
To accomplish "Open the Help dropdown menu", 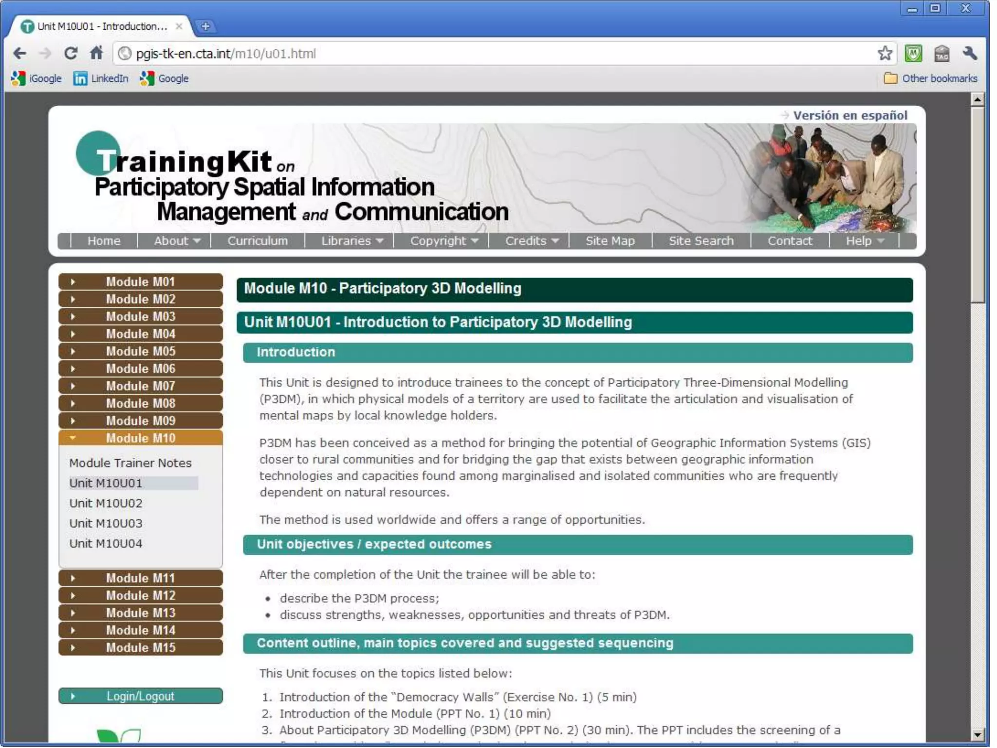I will [x=864, y=241].
